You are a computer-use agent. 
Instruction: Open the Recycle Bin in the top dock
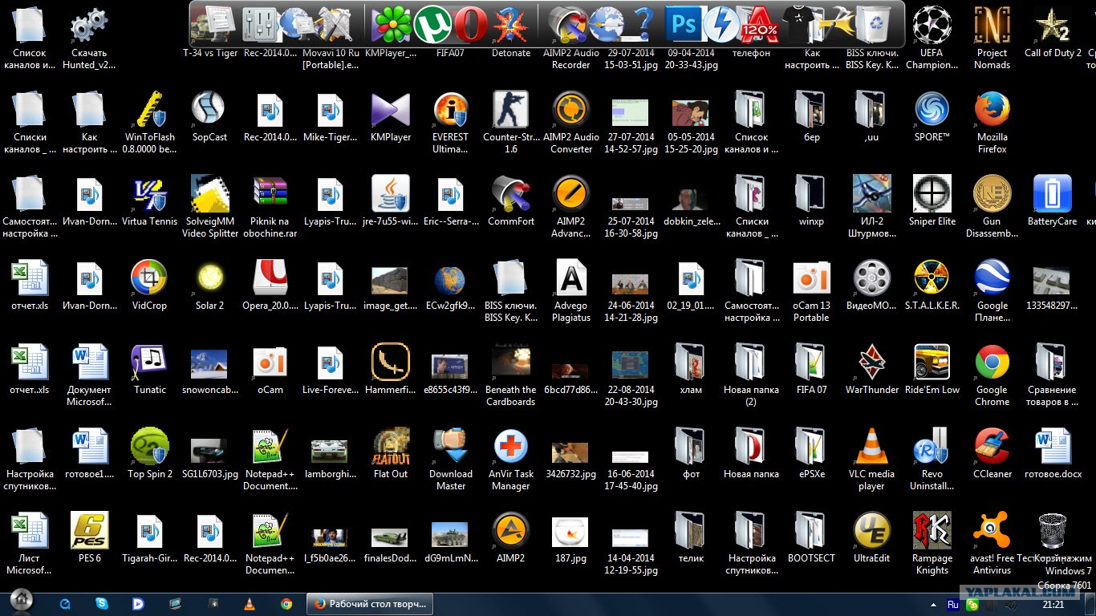point(874,24)
